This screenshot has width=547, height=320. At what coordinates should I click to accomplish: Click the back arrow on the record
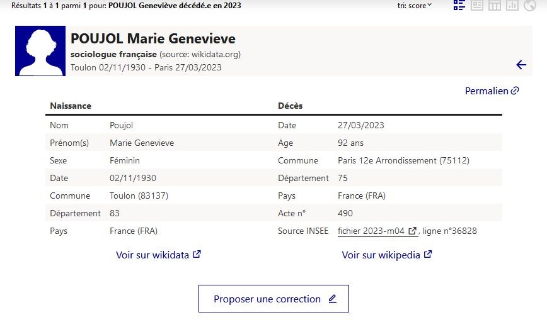tap(521, 65)
